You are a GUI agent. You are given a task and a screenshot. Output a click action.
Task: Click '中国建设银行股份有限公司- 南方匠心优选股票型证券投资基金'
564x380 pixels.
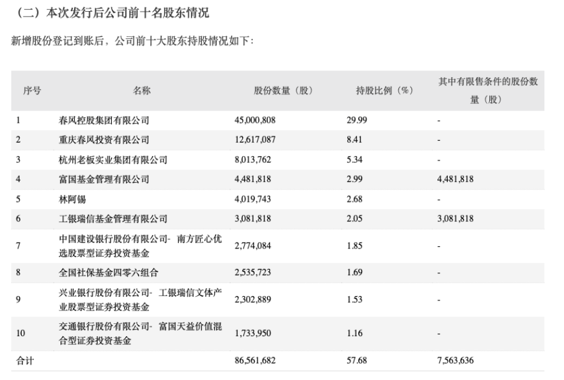coord(140,246)
